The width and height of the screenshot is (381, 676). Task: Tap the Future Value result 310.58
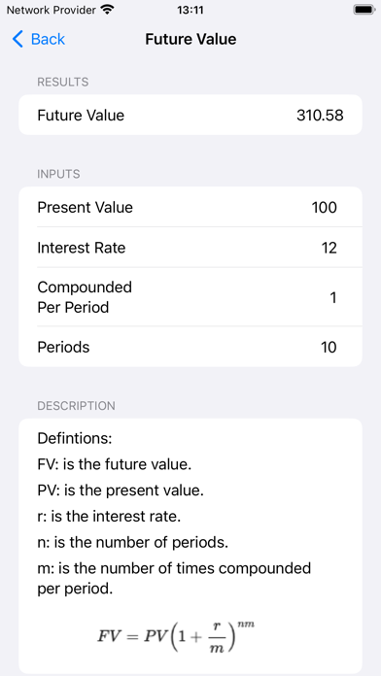click(x=320, y=116)
